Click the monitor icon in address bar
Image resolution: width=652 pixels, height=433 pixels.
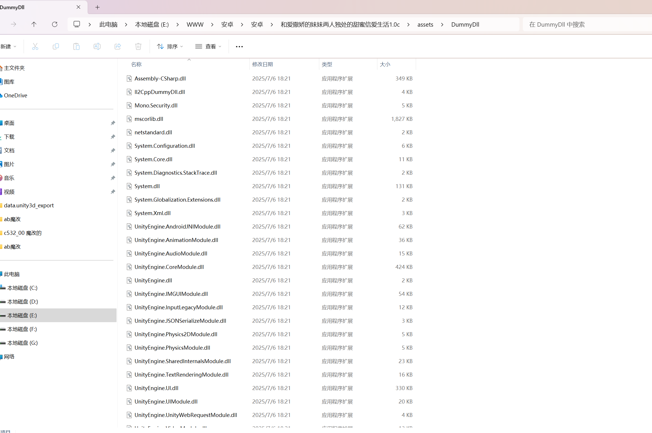[x=77, y=24]
